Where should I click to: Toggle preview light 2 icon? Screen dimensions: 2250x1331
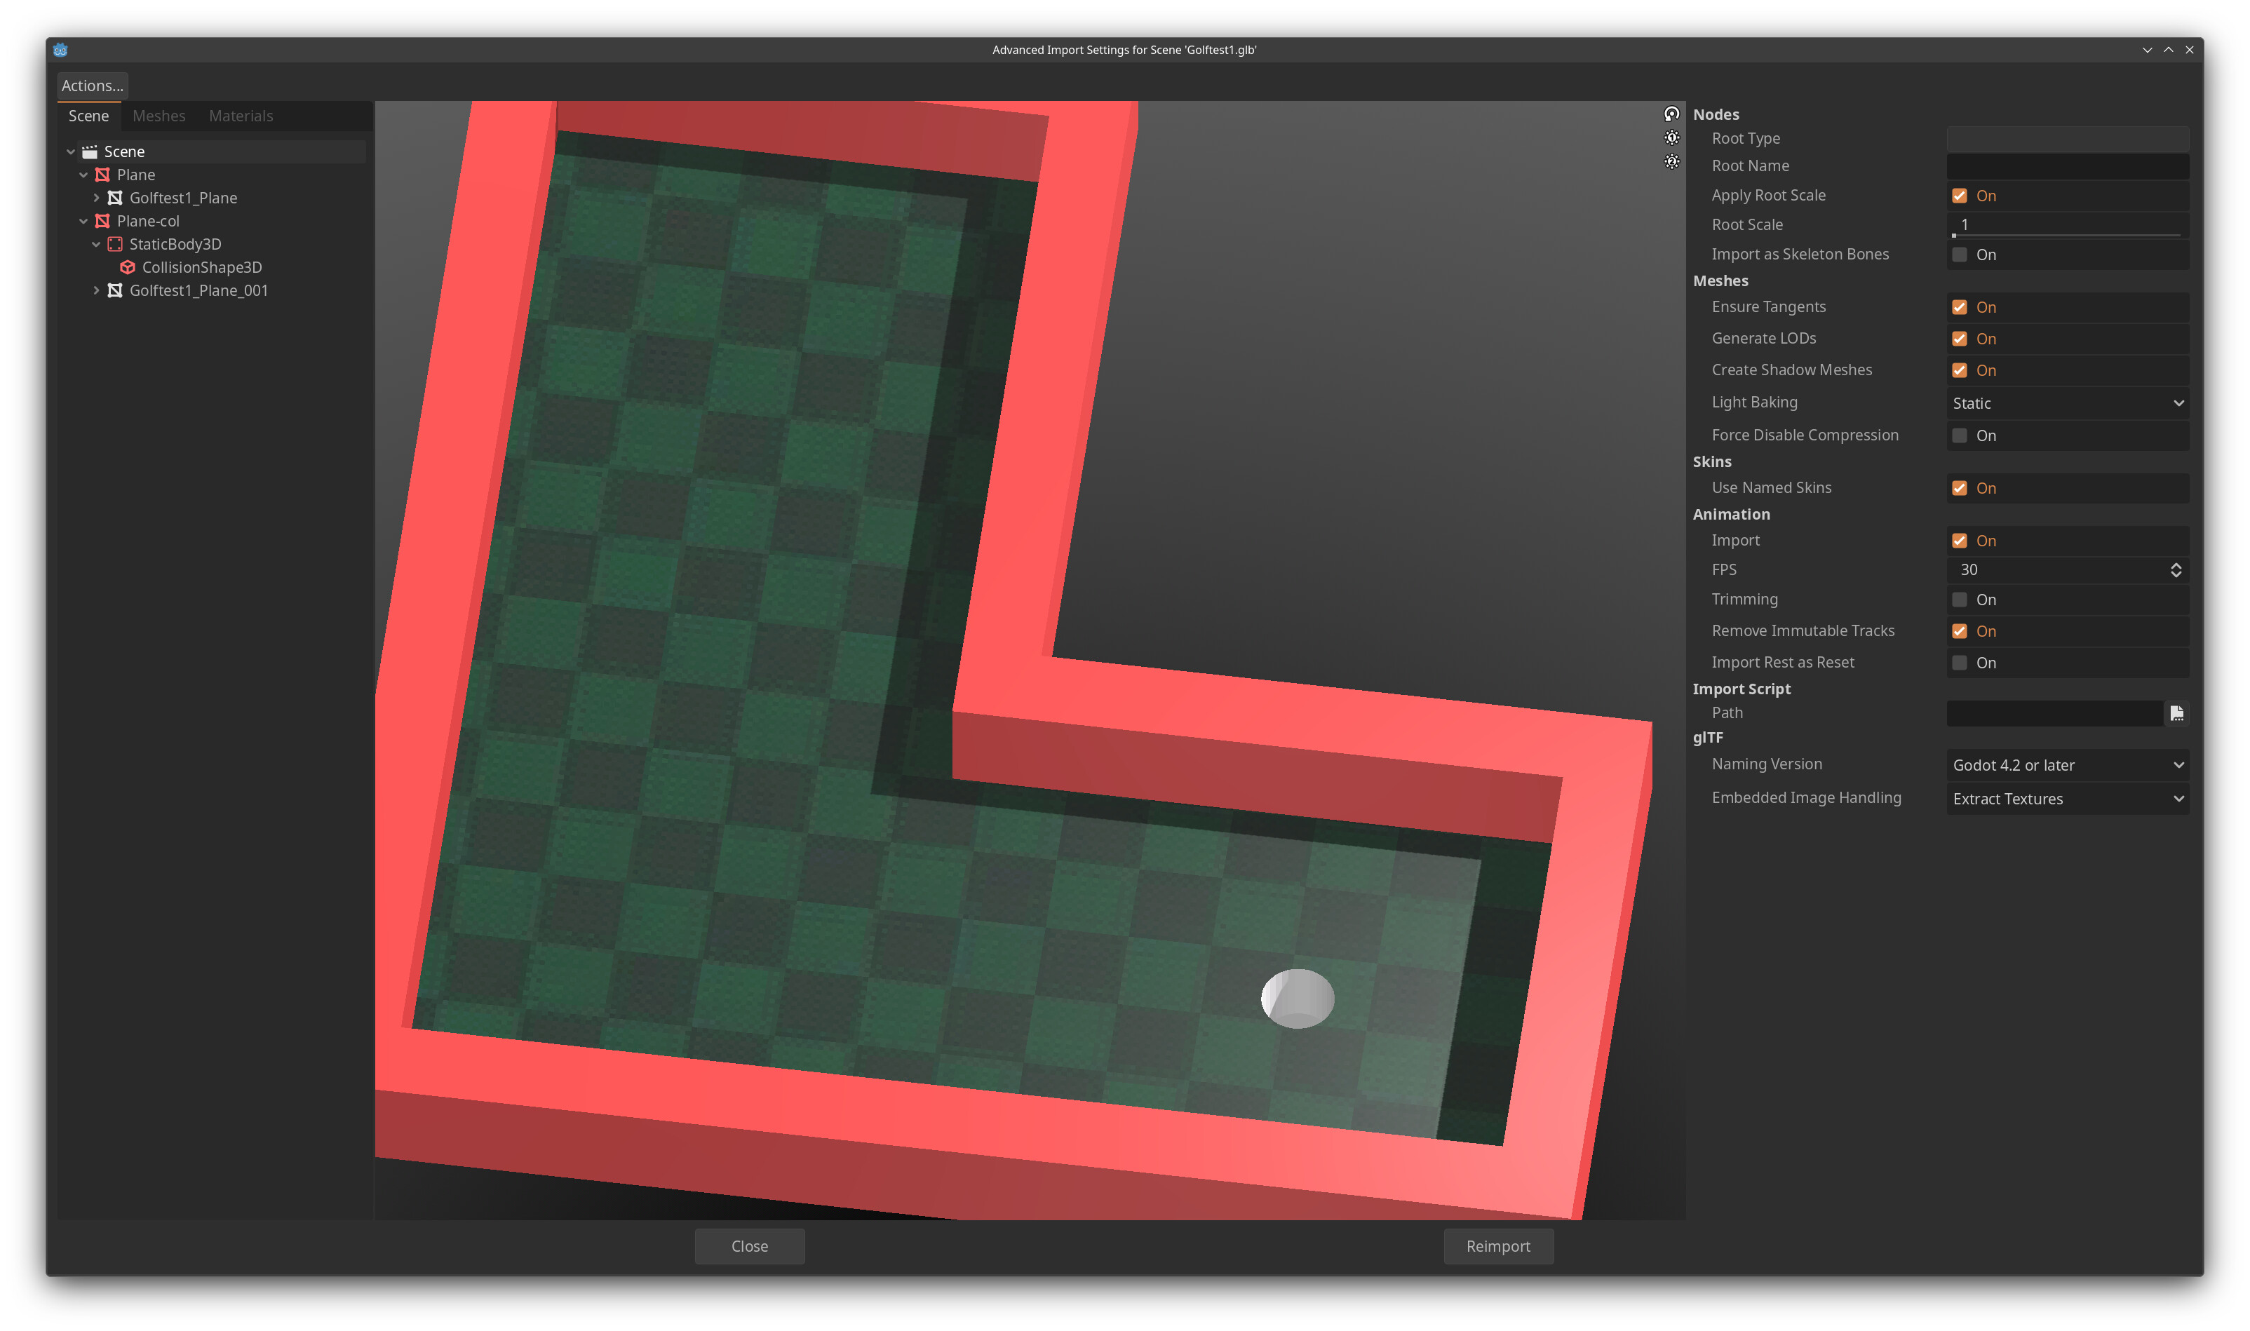pos(1671,162)
